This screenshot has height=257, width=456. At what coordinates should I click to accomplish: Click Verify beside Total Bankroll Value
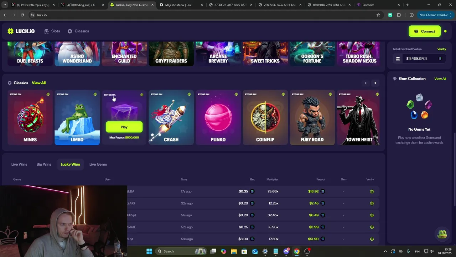point(441,49)
